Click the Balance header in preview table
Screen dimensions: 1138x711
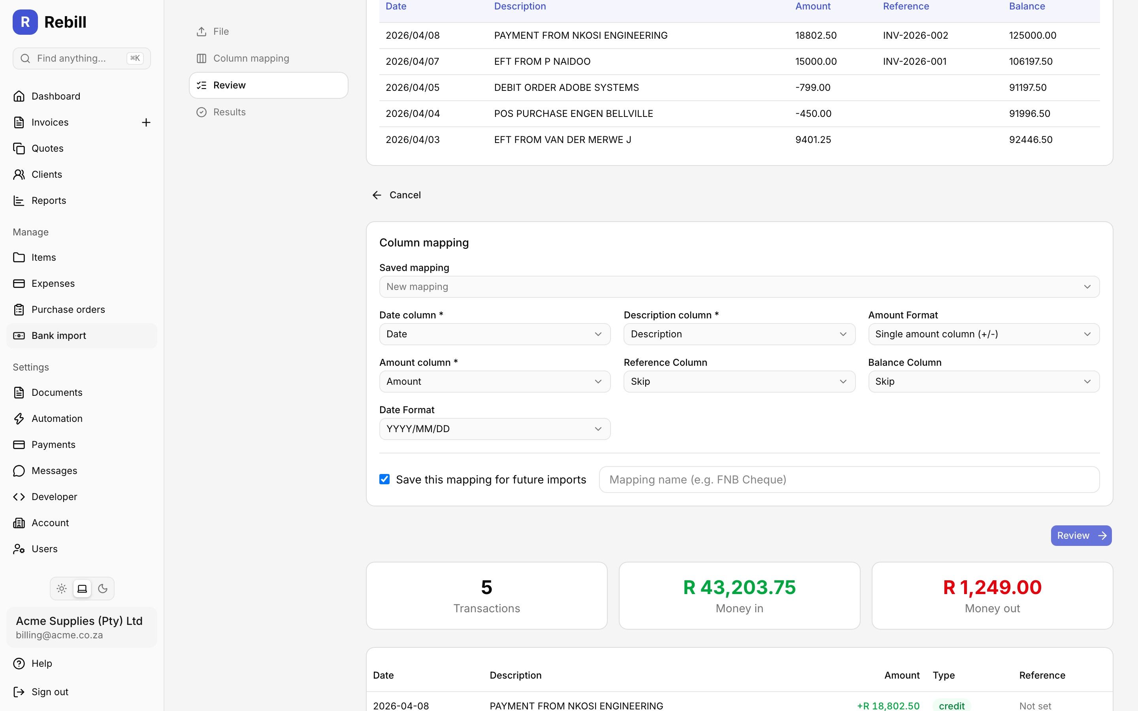tap(1027, 7)
